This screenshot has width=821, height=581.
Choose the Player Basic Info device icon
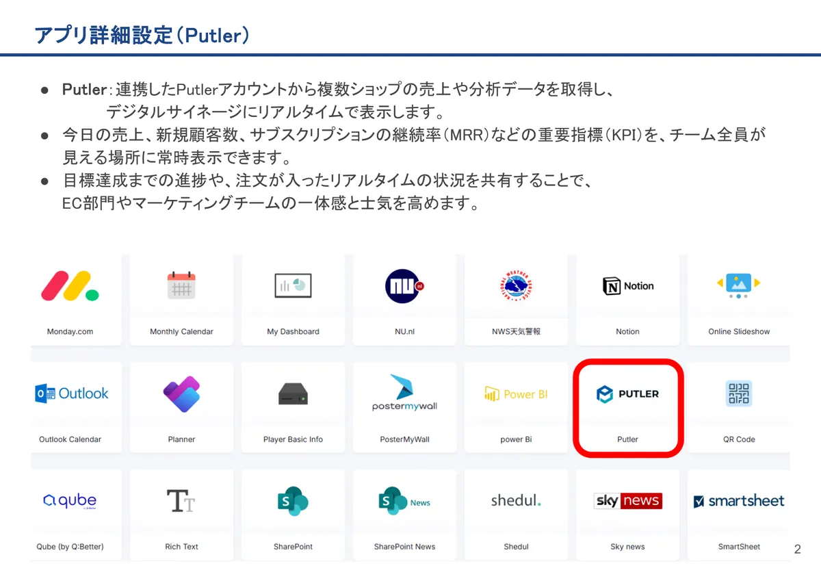click(293, 394)
